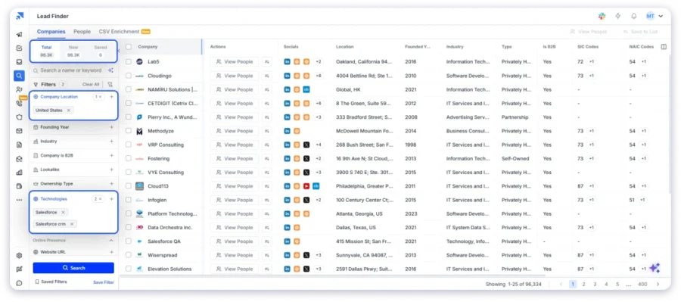Click the purple sparkle assistant button
The height and width of the screenshot is (302, 681).
(x=655, y=268)
